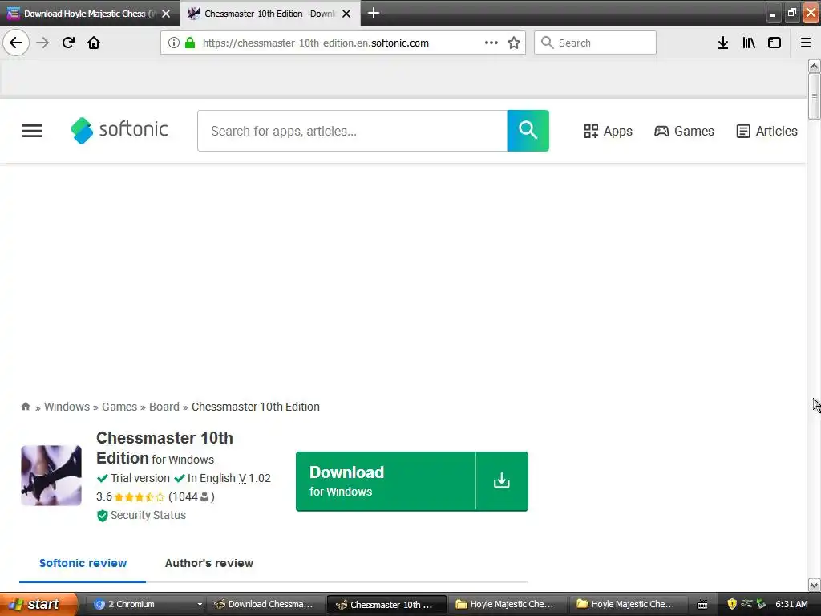Show site information icon in address bar
821x616 pixels.
tap(174, 43)
